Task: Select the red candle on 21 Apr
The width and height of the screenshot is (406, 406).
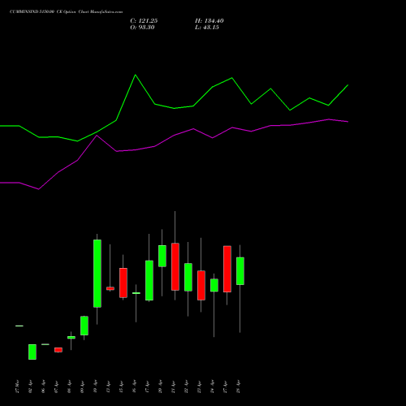Action: 175,266
